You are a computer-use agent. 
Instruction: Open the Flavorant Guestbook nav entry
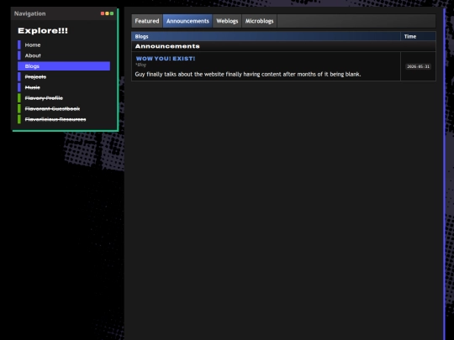(64, 108)
